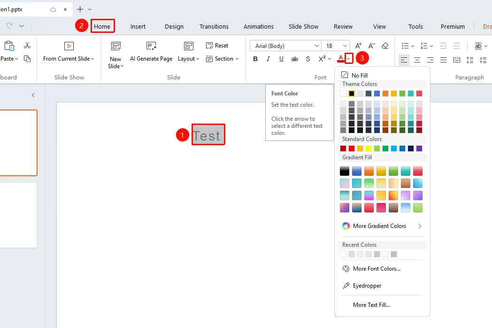This screenshot has height=328, width=492.
Task: Click the Center align text icon
Action: 417,60
